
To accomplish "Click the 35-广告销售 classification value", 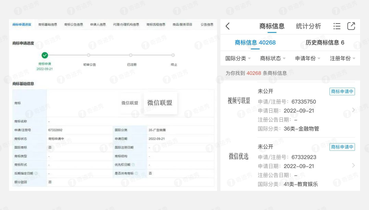I will pyautogui.click(x=157, y=130).
